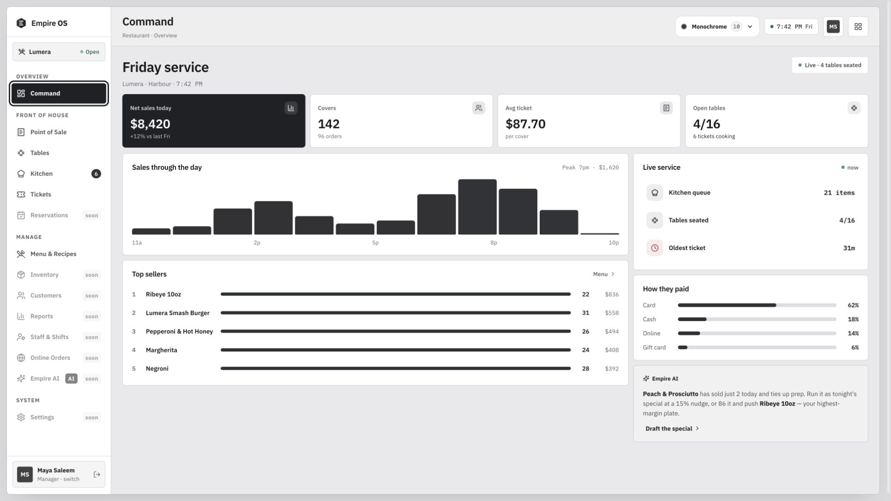The height and width of the screenshot is (501, 891).
Task: Click the people icon on Covers card
Action: [x=478, y=108]
